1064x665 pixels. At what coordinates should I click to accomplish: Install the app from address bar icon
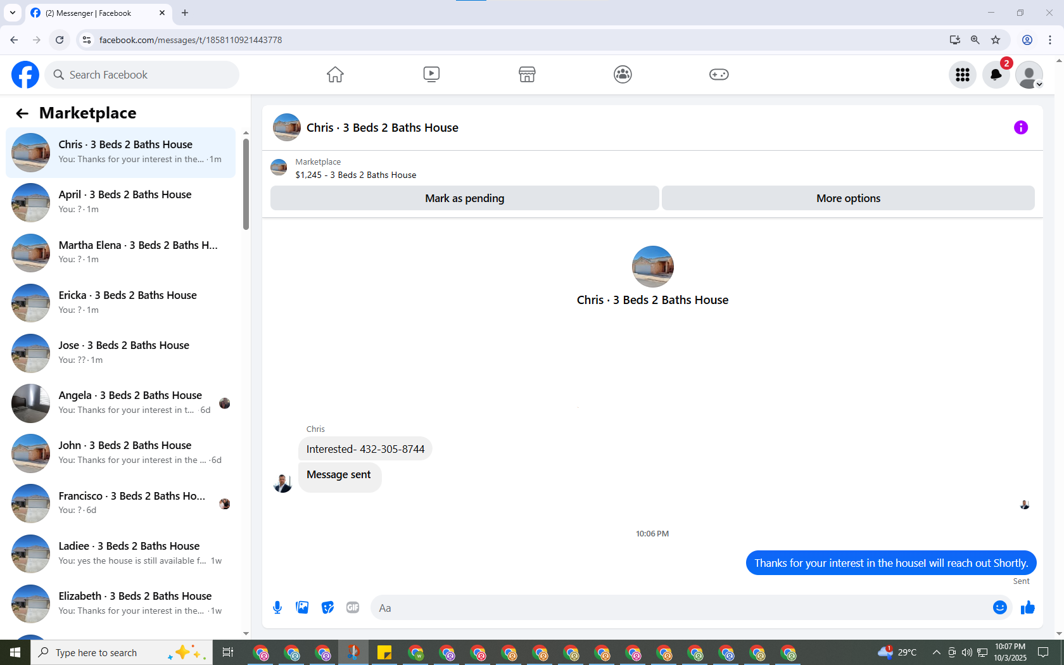tap(955, 40)
